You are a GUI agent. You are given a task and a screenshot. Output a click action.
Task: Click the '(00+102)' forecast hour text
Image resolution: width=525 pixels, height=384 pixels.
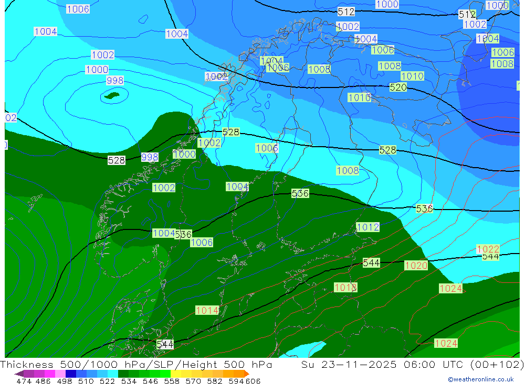[x=497, y=364]
